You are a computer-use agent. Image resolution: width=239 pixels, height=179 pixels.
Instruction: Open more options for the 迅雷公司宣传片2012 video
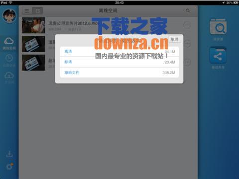(187, 25)
